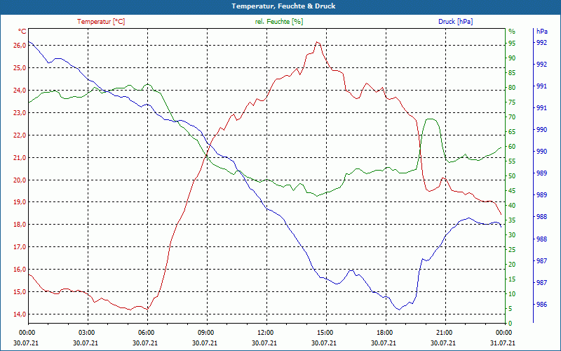Click the 18,0 temperature axis tick
Image resolution: width=561 pixels, height=351 pixels.
coord(20,225)
